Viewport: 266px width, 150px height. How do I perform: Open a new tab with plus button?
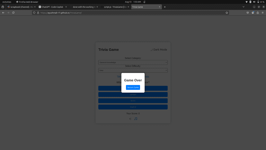(165, 7)
